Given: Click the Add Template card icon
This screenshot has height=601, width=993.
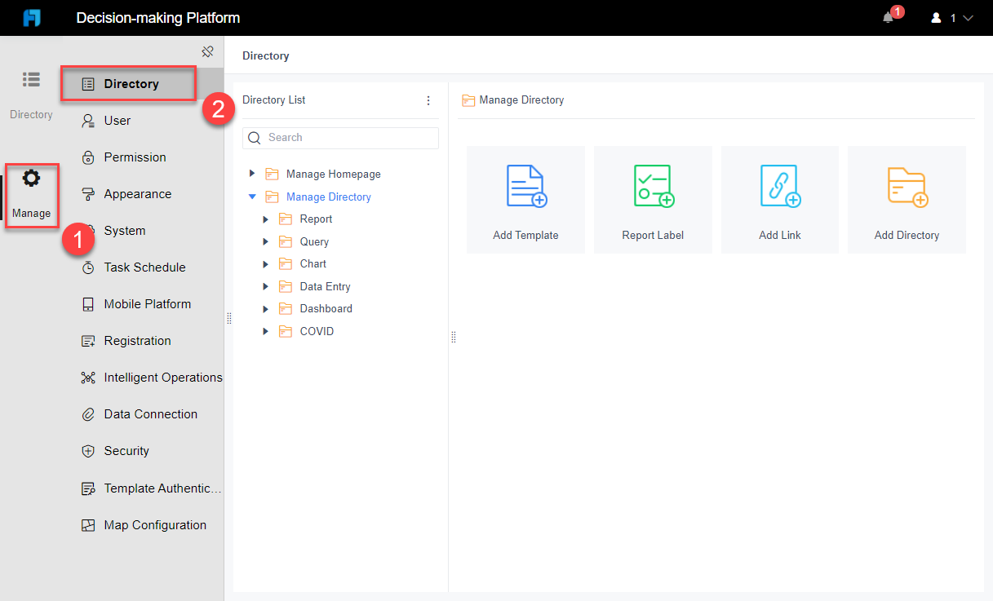Looking at the screenshot, I should point(525,186).
